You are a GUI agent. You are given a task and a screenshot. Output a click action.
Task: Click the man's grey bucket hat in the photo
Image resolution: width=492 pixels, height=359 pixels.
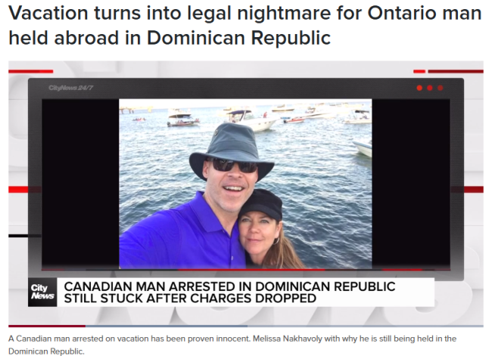232,150
